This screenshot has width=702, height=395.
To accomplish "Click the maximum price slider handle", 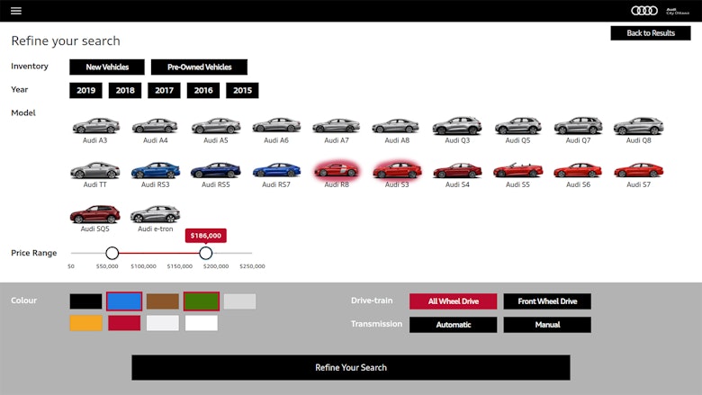I will [205, 254].
